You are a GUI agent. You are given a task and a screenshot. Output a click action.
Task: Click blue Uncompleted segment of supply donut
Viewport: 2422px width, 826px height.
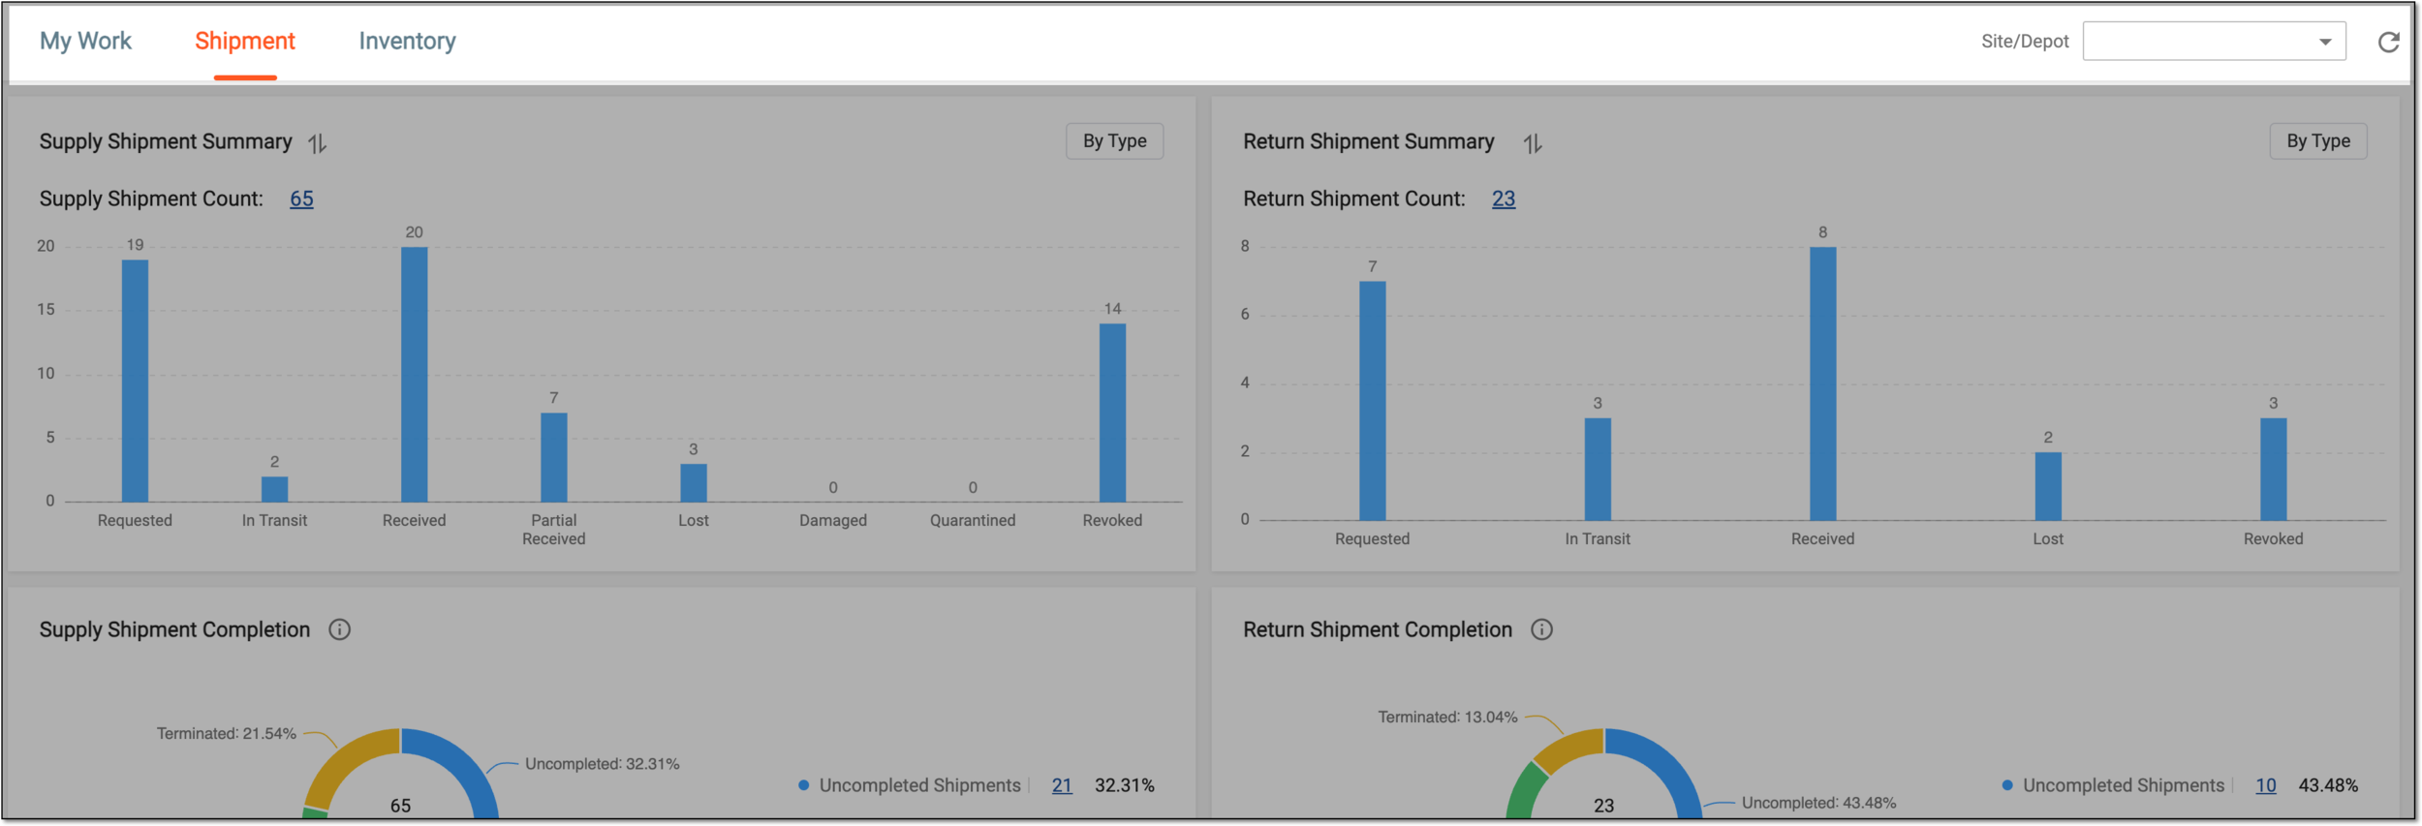click(x=463, y=764)
